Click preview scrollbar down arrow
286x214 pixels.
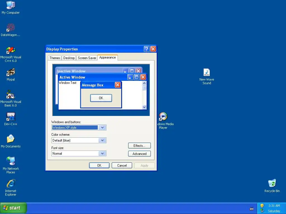click(144, 107)
